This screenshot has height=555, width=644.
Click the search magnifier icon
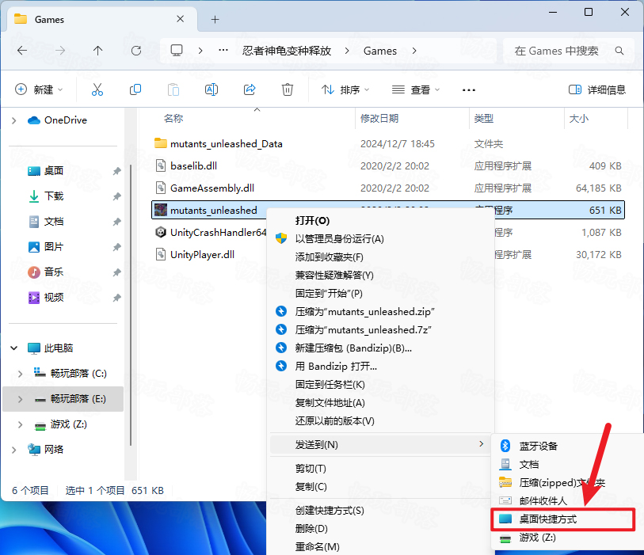click(x=619, y=51)
